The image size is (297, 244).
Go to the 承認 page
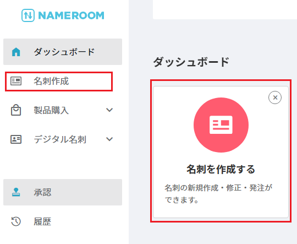click(x=63, y=192)
